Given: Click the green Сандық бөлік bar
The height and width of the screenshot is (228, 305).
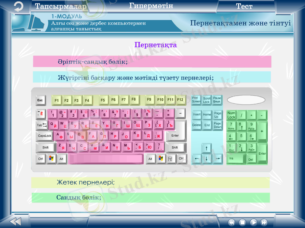Looking at the screenshot, I should pos(150,198).
